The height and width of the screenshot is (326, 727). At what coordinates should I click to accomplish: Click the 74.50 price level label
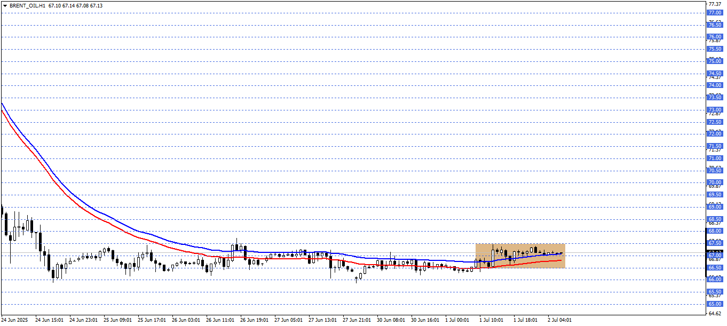click(715, 74)
